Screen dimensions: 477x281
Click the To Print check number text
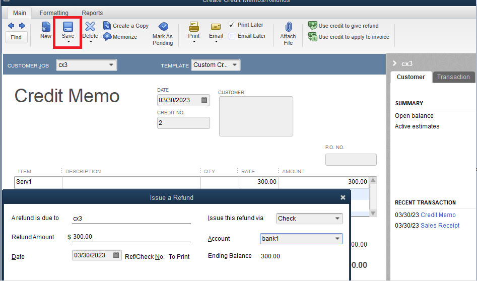click(x=179, y=257)
